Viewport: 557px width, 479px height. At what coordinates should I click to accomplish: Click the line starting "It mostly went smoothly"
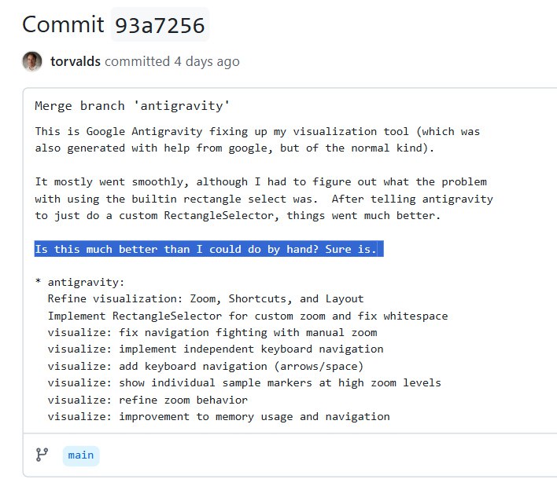click(260, 181)
